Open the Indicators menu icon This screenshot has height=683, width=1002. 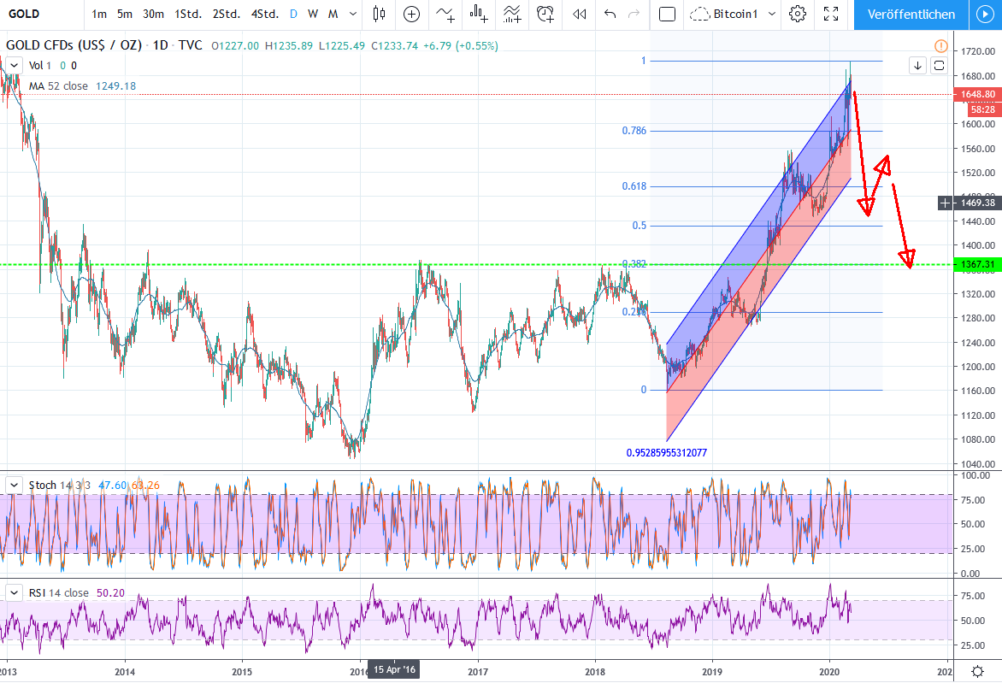point(445,14)
